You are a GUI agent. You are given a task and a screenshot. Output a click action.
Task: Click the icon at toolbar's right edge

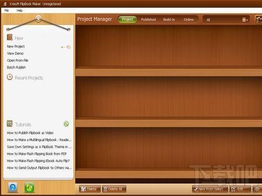click(x=258, y=19)
